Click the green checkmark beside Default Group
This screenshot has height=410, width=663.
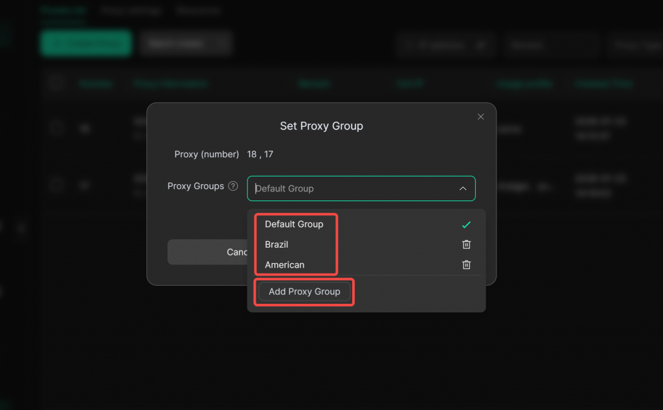coord(466,224)
